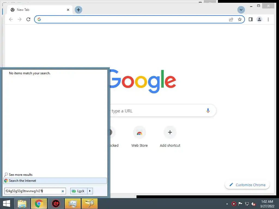The image size is (279, 209).
Task: Open Action Center flag icon
Action: coord(240,204)
